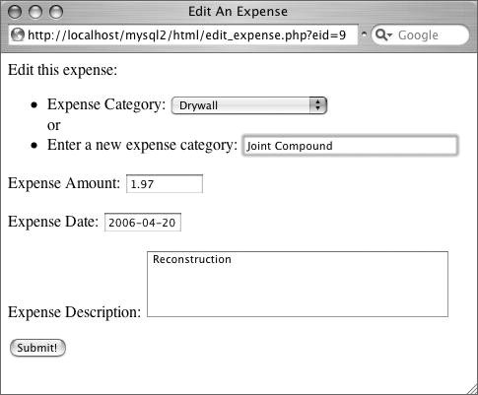Click the edit_expense.php URL address field
This screenshot has height=395, width=478.
pos(183,34)
